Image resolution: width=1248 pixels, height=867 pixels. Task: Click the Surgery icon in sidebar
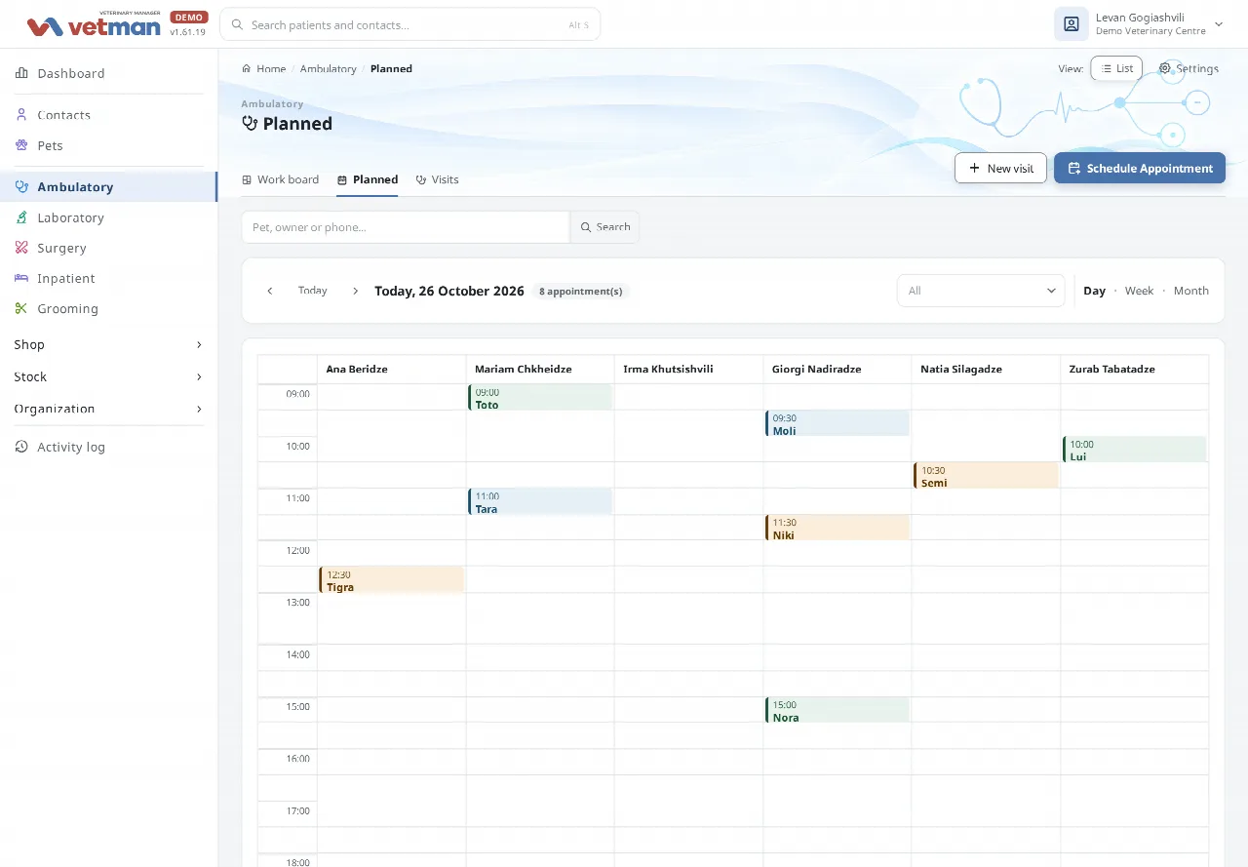pyautogui.click(x=21, y=248)
